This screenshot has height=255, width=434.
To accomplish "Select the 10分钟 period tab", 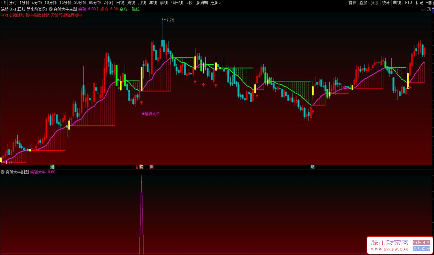I will (x=51, y=3).
